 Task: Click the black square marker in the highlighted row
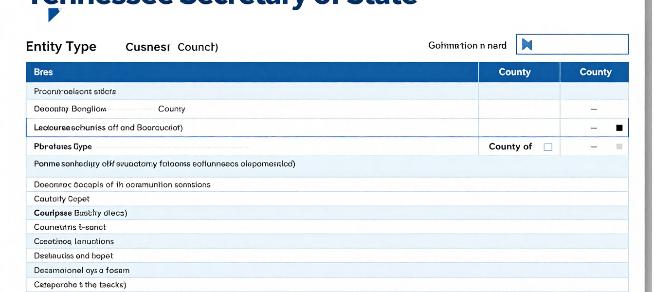[619, 128]
